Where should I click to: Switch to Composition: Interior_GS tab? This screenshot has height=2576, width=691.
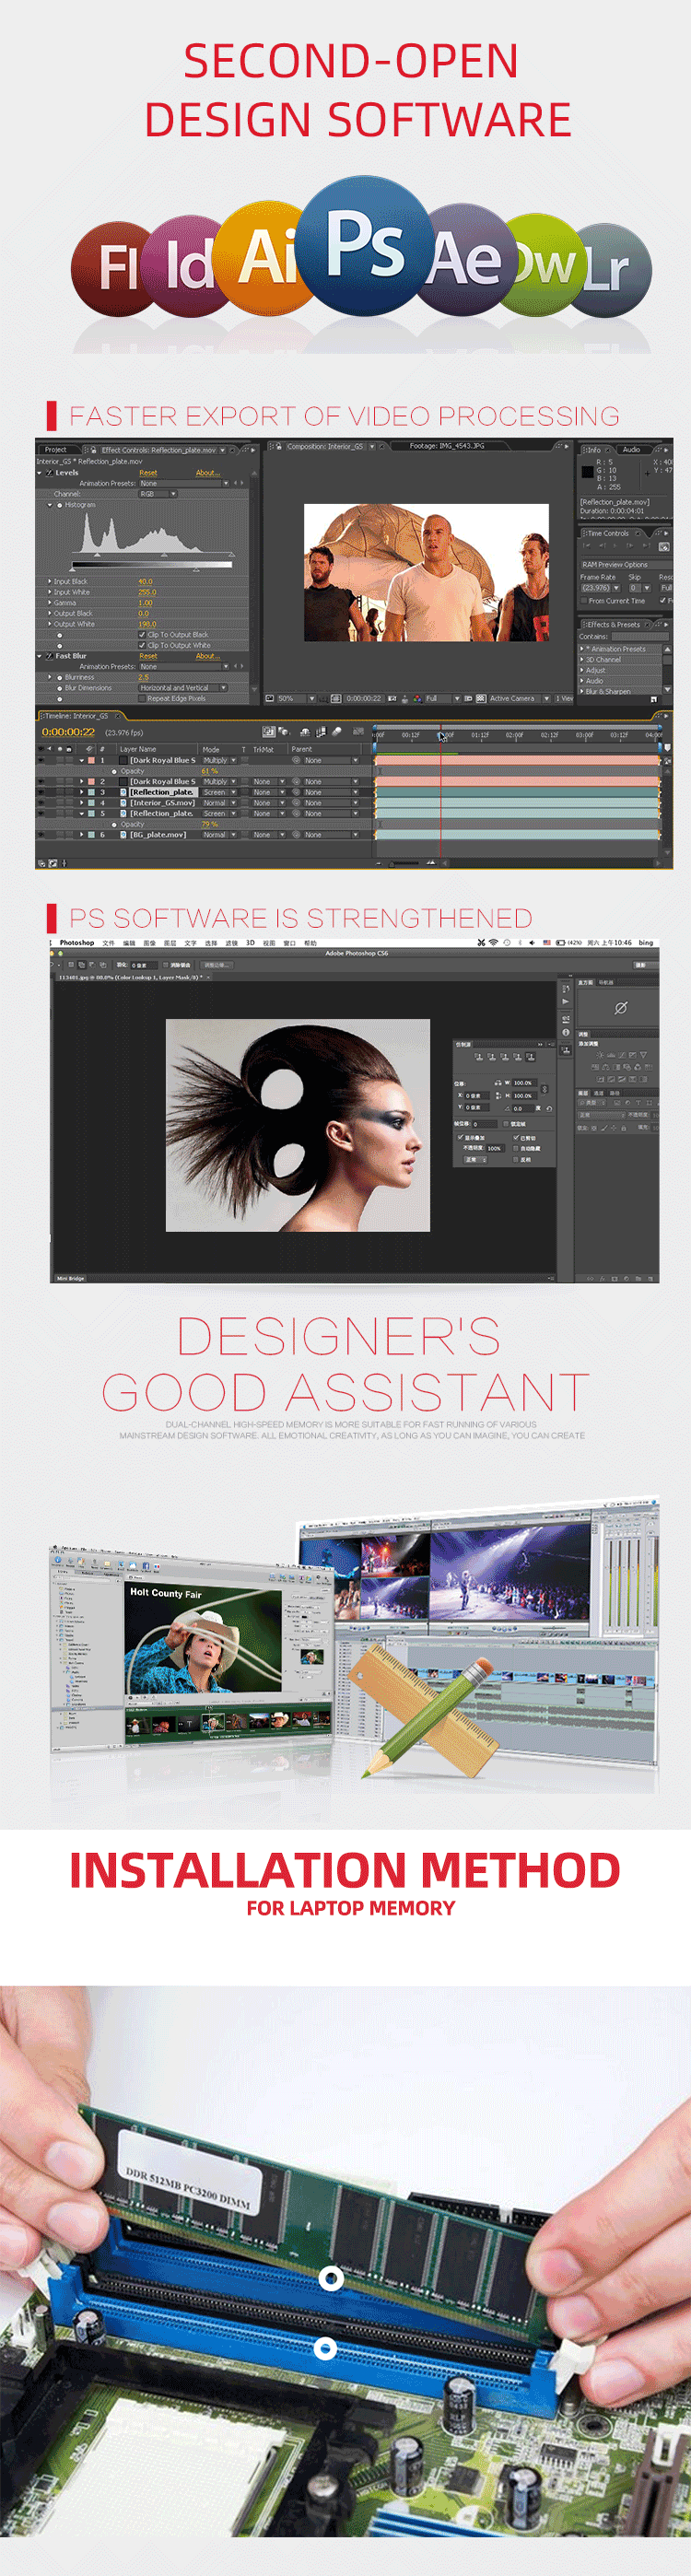point(325,447)
